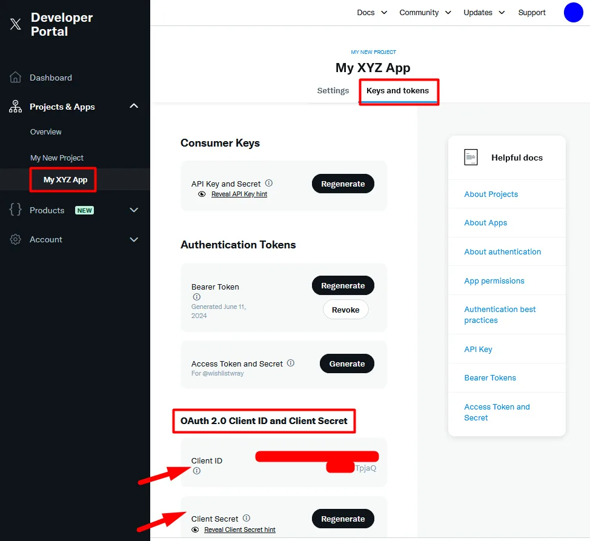Select the Keys and tokens tab
Screen dimensions: 590x541
point(398,91)
